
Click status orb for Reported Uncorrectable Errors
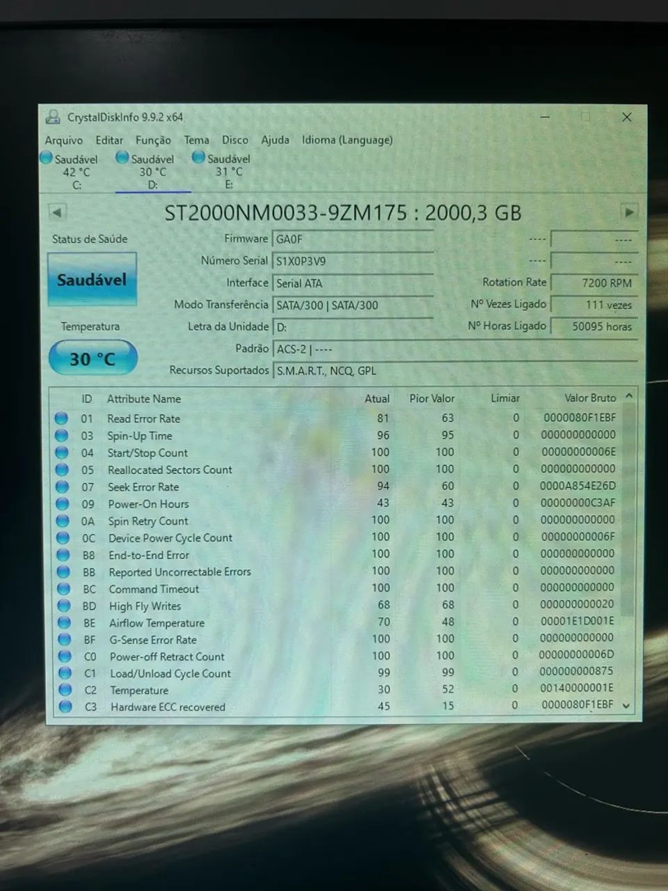pos(64,571)
